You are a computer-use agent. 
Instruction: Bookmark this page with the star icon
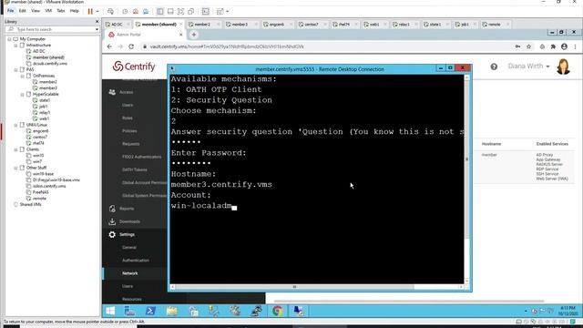click(x=528, y=46)
